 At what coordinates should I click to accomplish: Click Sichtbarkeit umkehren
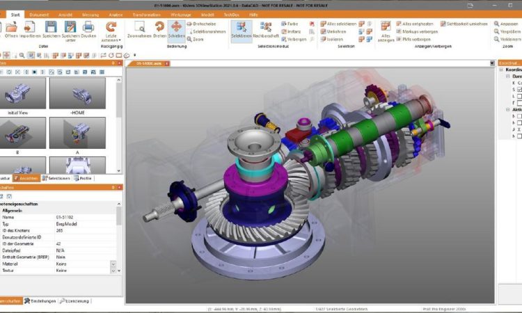[x=464, y=24]
